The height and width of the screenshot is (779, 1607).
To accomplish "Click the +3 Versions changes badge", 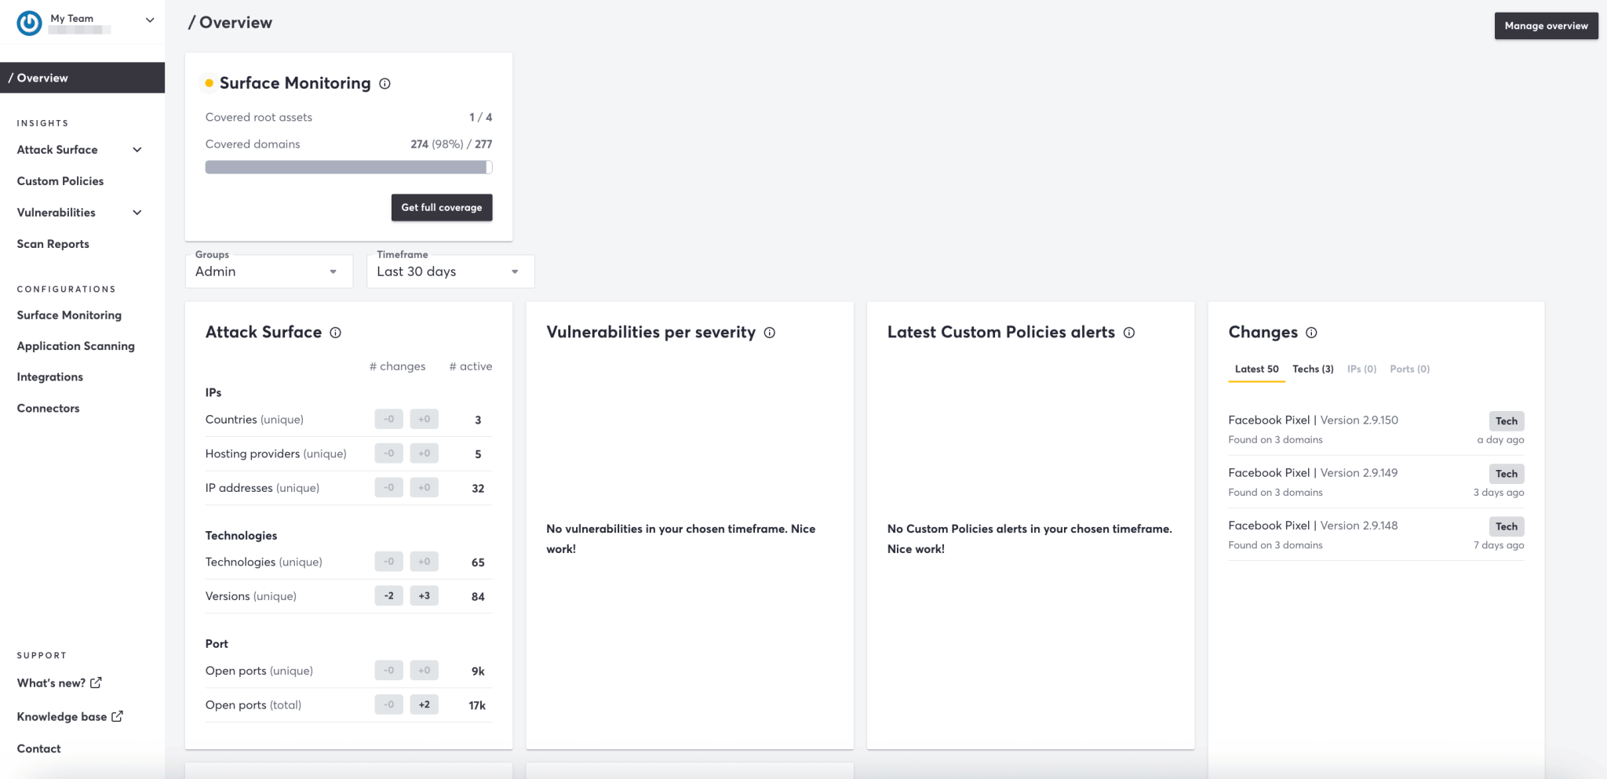I will (x=424, y=596).
